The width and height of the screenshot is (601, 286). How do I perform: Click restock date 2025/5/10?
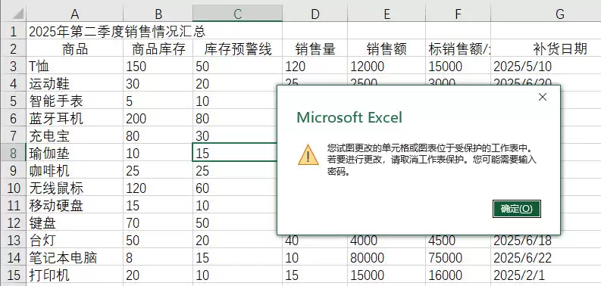click(x=546, y=67)
